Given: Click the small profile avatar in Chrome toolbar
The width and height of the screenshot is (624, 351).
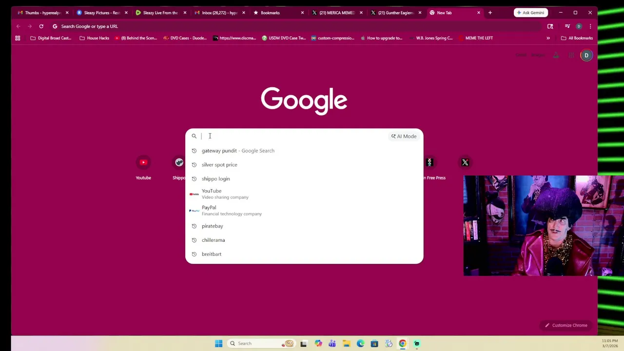Looking at the screenshot, I should (579, 26).
